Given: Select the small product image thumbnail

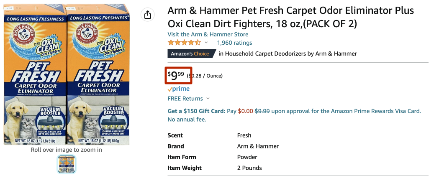Looking at the screenshot, I should click(x=67, y=164).
